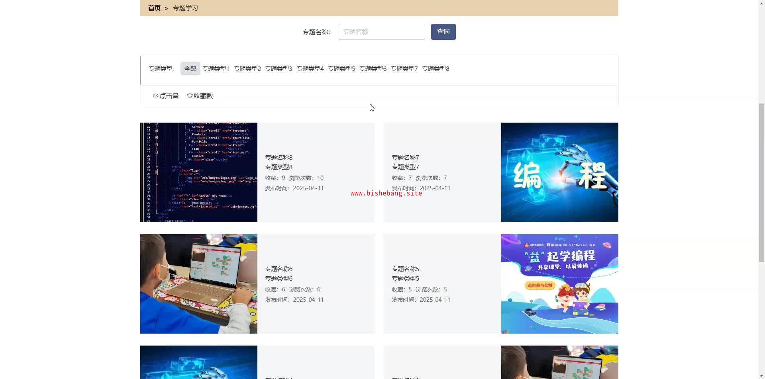
Task: Filter by 专题类型8
Action: point(435,68)
